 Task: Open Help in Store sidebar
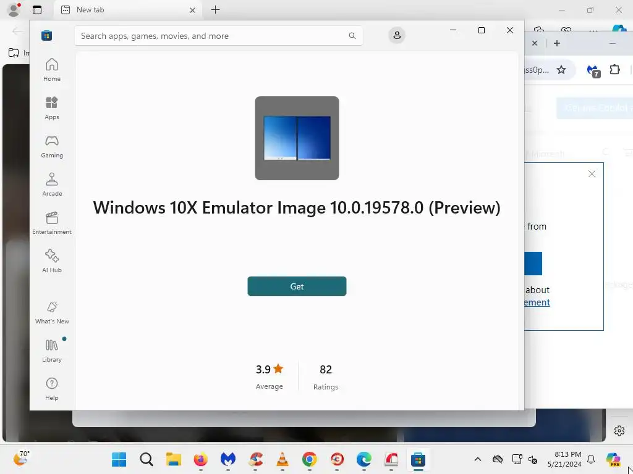(52, 389)
